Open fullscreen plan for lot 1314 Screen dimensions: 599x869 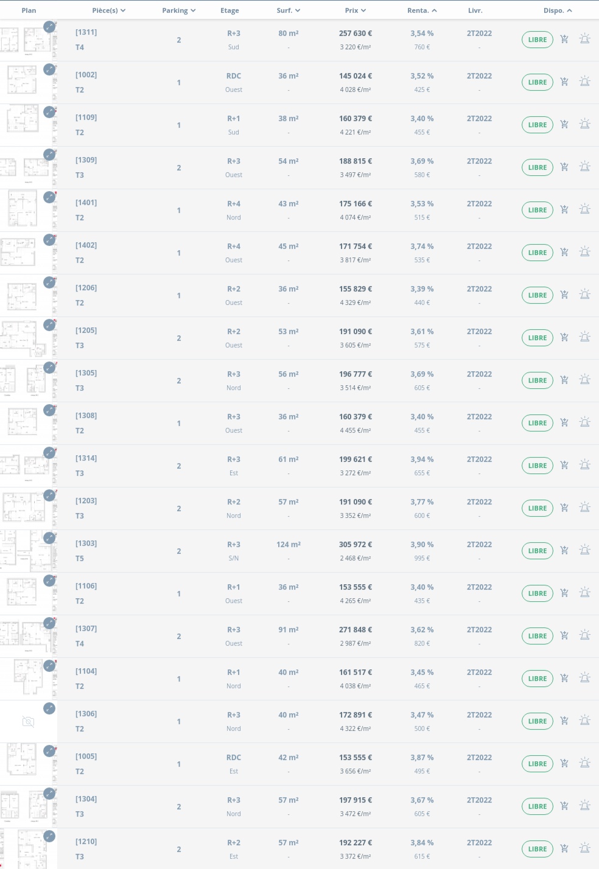[49, 453]
